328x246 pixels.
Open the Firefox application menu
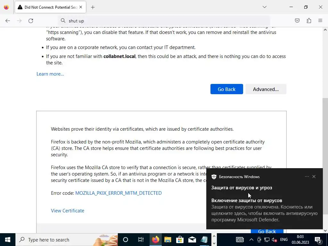pos(320,20)
